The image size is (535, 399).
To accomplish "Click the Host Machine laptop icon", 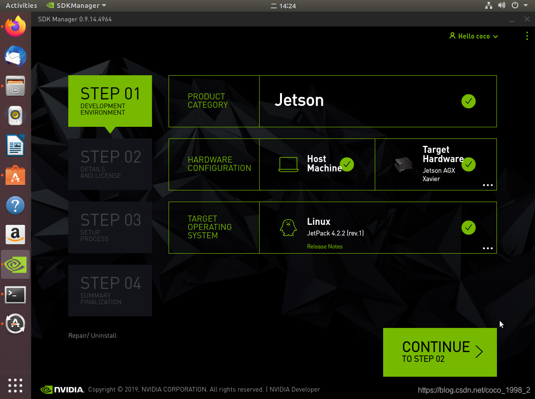I will (288, 164).
